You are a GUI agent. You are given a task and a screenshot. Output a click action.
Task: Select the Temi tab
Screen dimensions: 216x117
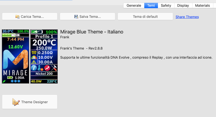(151, 5)
